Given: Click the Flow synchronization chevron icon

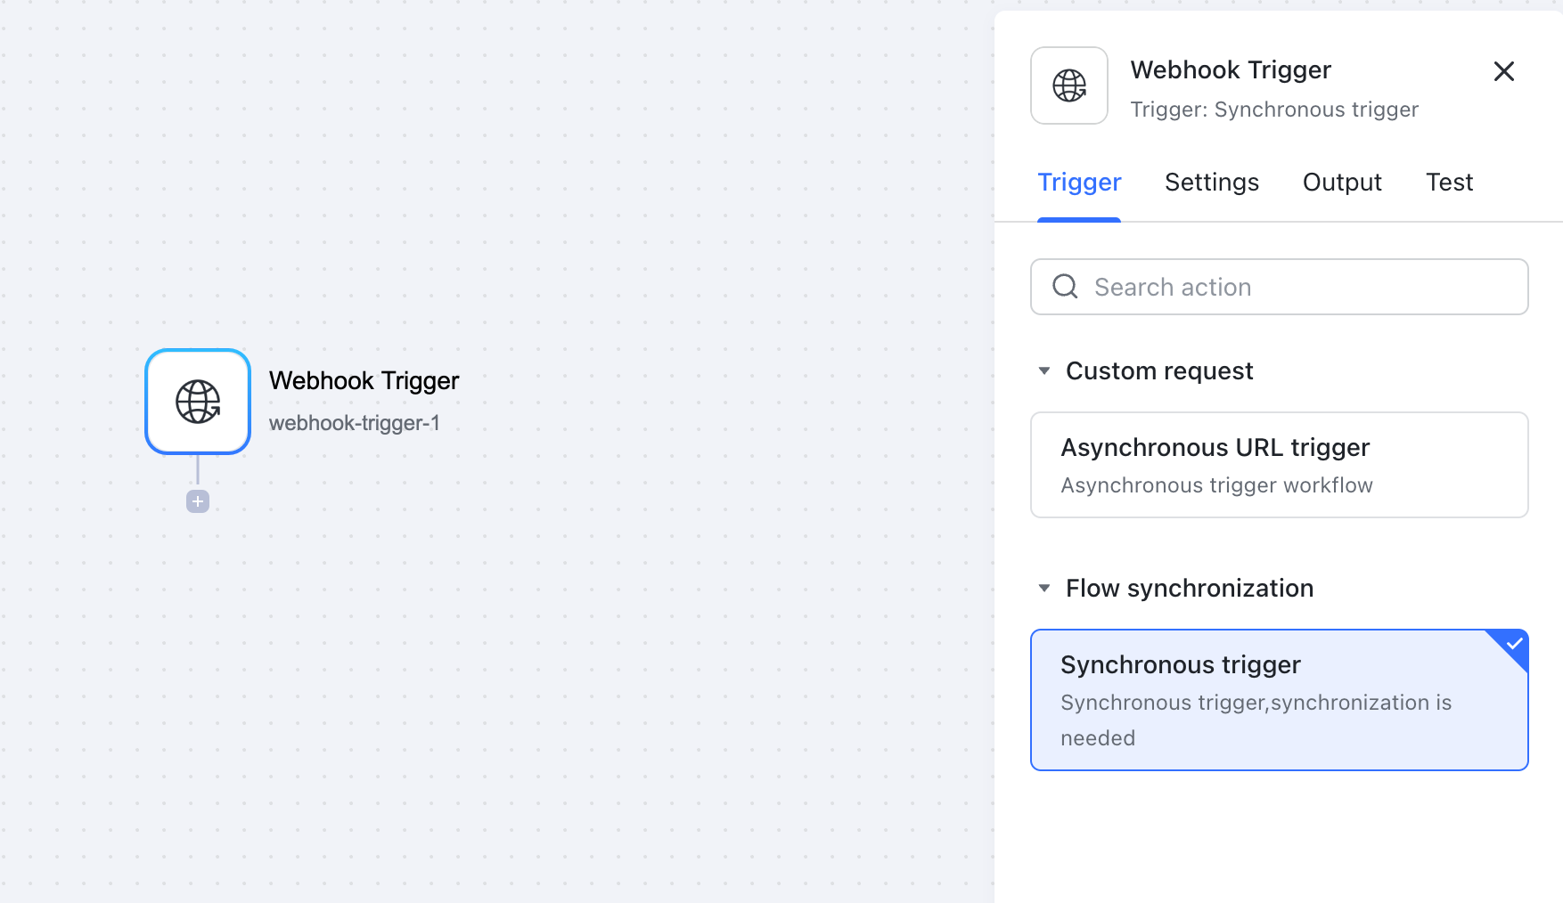Looking at the screenshot, I should pos(1043,588).
